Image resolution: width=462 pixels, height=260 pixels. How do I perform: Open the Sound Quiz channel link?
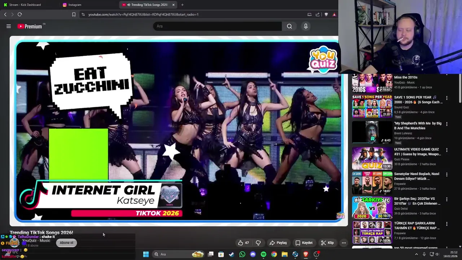pos(401,107)
